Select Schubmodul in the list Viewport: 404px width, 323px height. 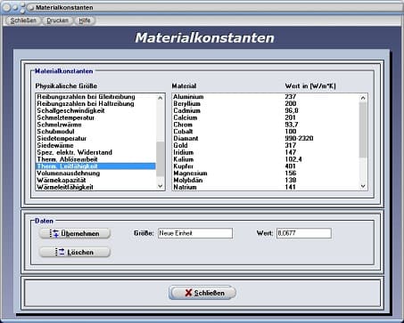95,132
